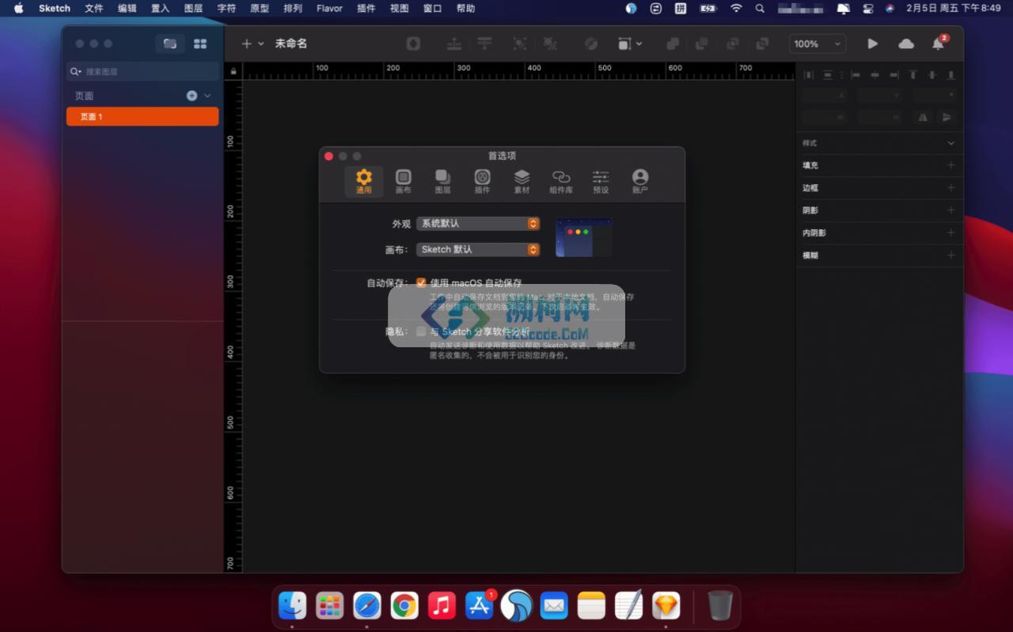This screenshot has width=1013, height=632.
Task: Open Safari from the Dock
Action: point(367,607)
